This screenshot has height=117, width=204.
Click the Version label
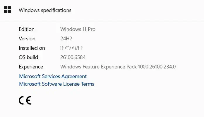coord(27,39)
